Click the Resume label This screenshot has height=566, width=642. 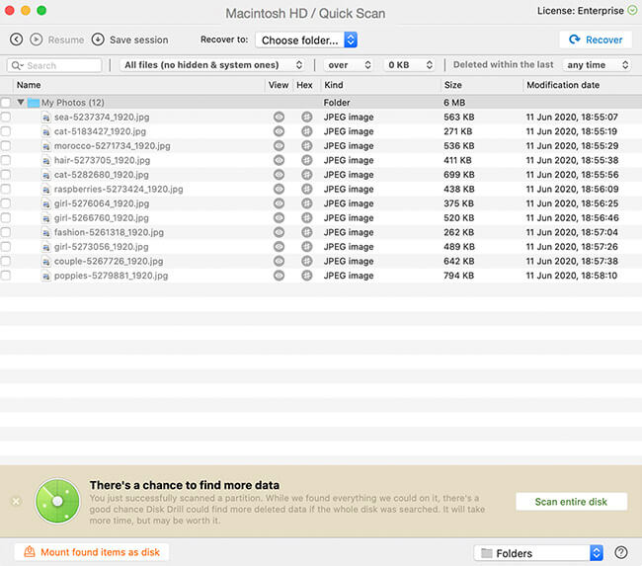click(66, 40)
